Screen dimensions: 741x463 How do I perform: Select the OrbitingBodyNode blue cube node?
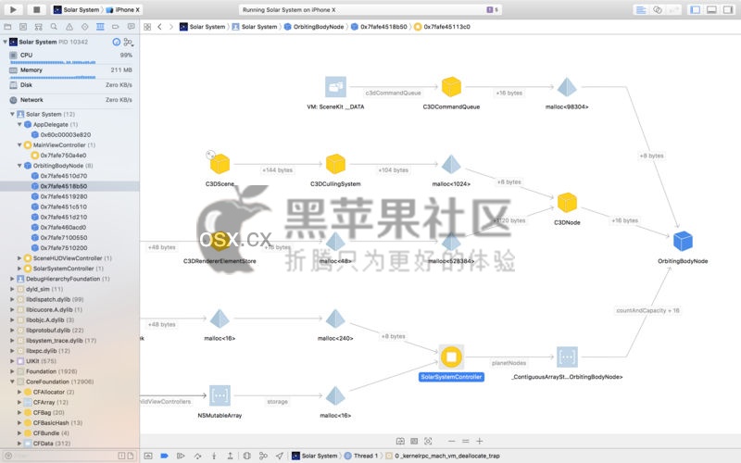click(683, 241)
